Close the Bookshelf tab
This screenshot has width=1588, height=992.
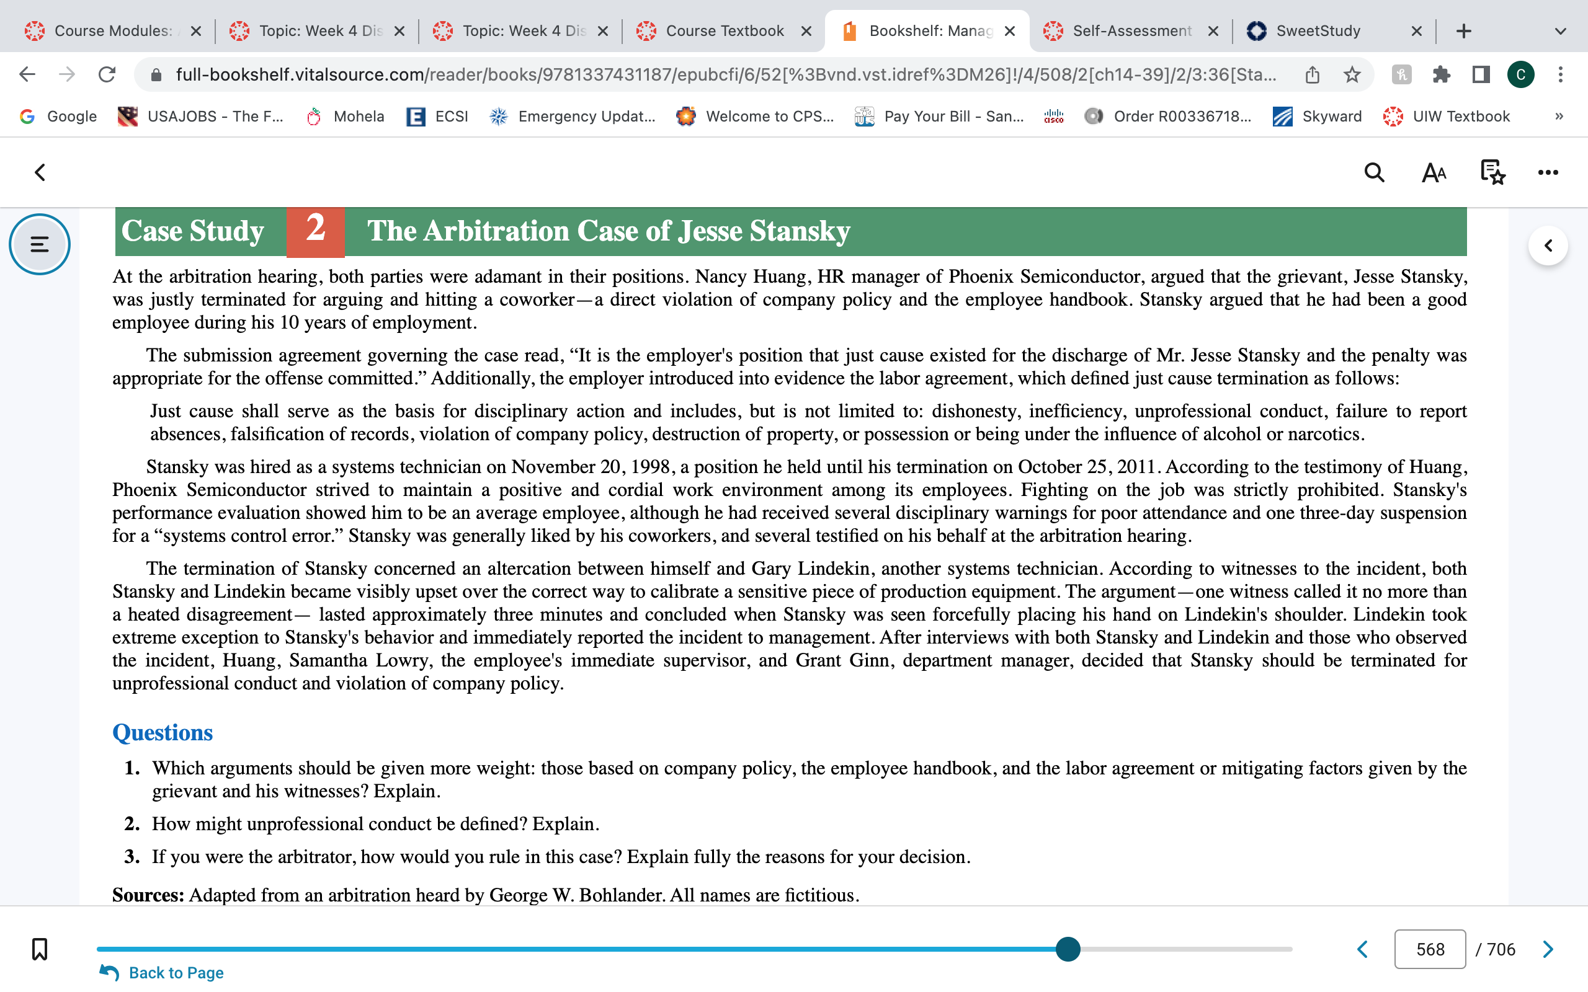1010,31
